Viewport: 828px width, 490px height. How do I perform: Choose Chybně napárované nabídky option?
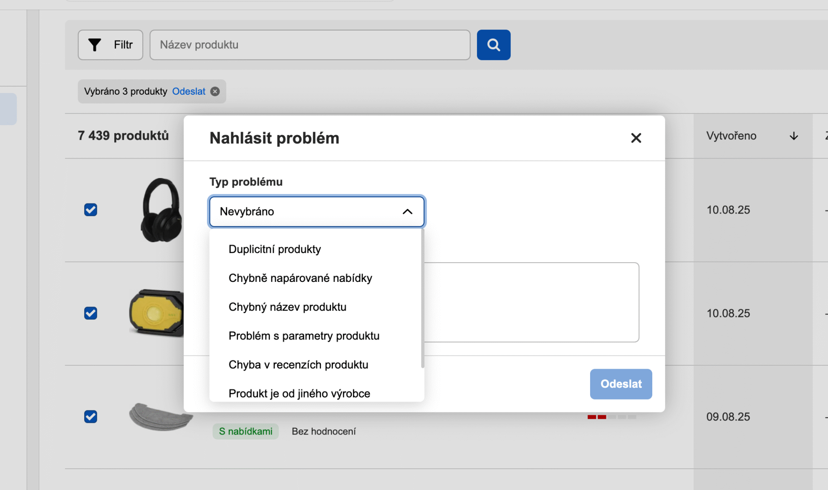[x=300, y=278]
